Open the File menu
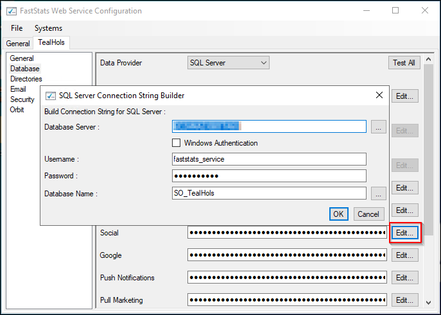The image size is (441, 315). click(x=17, y=28)
